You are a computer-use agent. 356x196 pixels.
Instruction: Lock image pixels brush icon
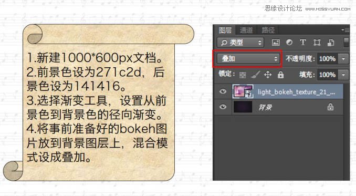[255, 75]
